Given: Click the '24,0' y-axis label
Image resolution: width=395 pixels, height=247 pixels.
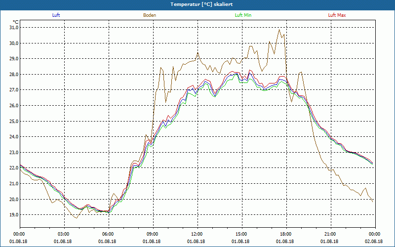Looking at the screenshot, I should tap(14, 137).
